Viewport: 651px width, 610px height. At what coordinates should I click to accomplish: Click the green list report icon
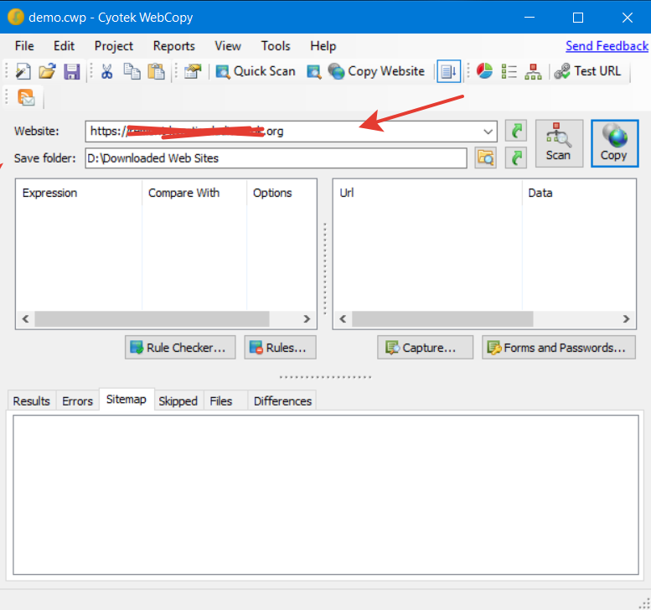click(509, 71)
